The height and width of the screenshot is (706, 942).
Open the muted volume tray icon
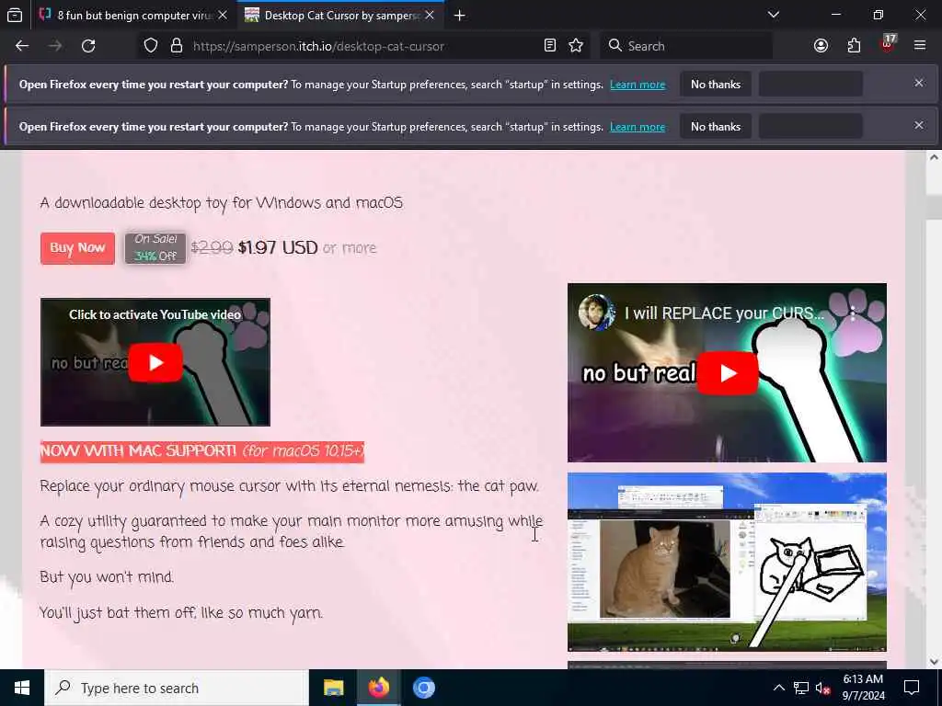822,688
